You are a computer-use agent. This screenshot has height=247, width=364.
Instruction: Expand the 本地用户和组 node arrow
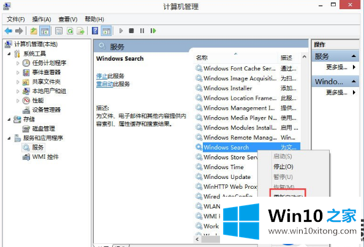click(18, 91)
